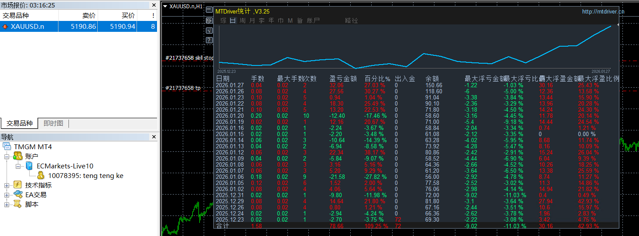This screenshot has height=236, width=639.
Task: Switch to the 年 yearly tab
Action: point(271,21)
